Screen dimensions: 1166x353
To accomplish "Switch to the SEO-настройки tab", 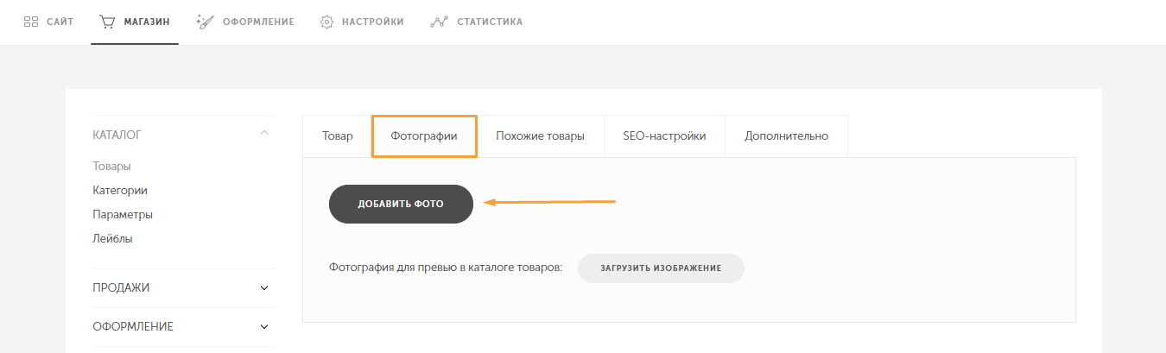I will [664, 136].
